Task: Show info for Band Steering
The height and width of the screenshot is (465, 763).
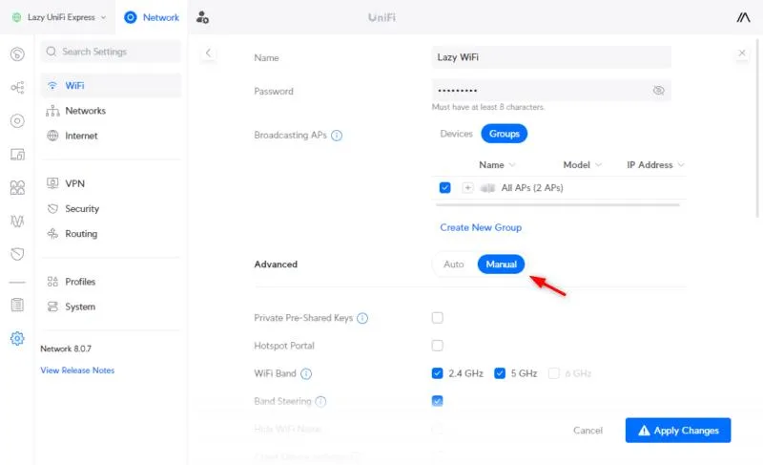Action: (320, 402)
